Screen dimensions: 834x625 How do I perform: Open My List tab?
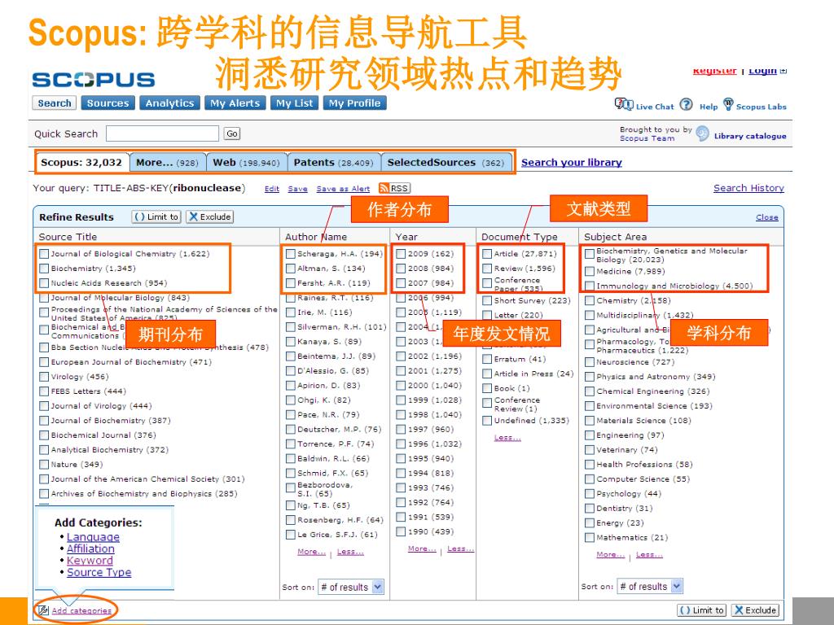[295, 103]
